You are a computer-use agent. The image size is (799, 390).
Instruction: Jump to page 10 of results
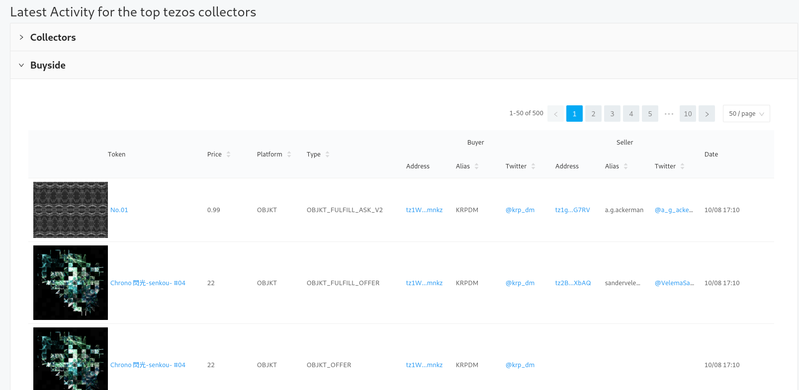(688, 114)
